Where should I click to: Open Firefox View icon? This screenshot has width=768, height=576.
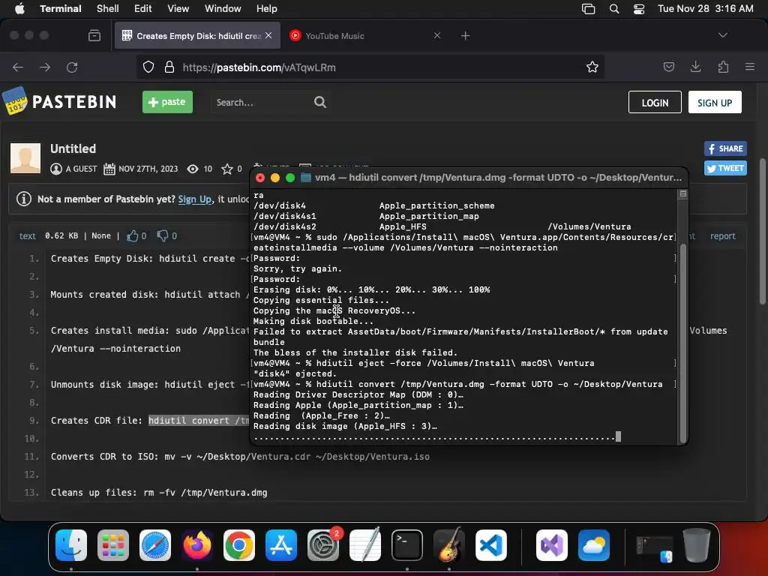pyautogui.click(x=94, y=35)
